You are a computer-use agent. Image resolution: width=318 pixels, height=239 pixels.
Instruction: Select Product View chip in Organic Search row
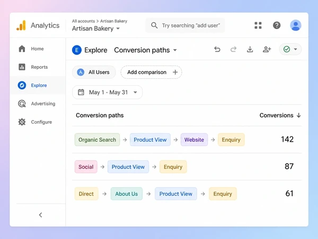[x=150, y=140]
